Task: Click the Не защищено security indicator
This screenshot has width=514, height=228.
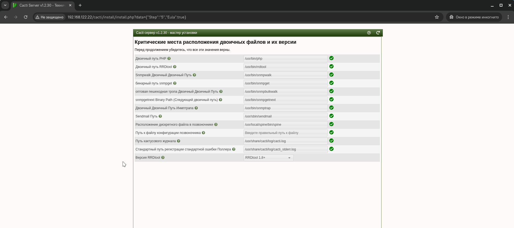Action: (50, 17)
